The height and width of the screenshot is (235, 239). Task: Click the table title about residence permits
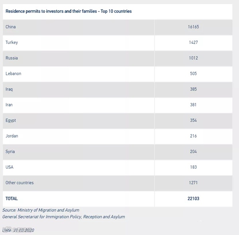point(69,11)
